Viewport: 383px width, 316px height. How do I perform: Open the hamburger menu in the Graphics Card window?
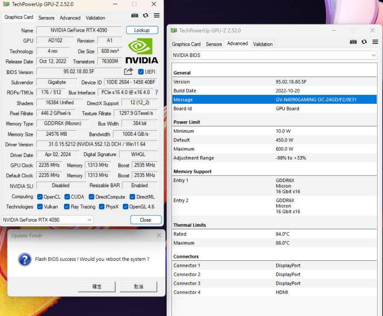156,16
